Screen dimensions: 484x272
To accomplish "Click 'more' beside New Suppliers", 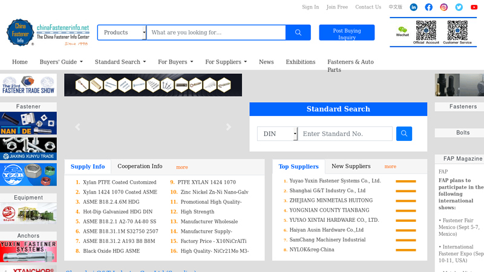I will pos(390,167).
